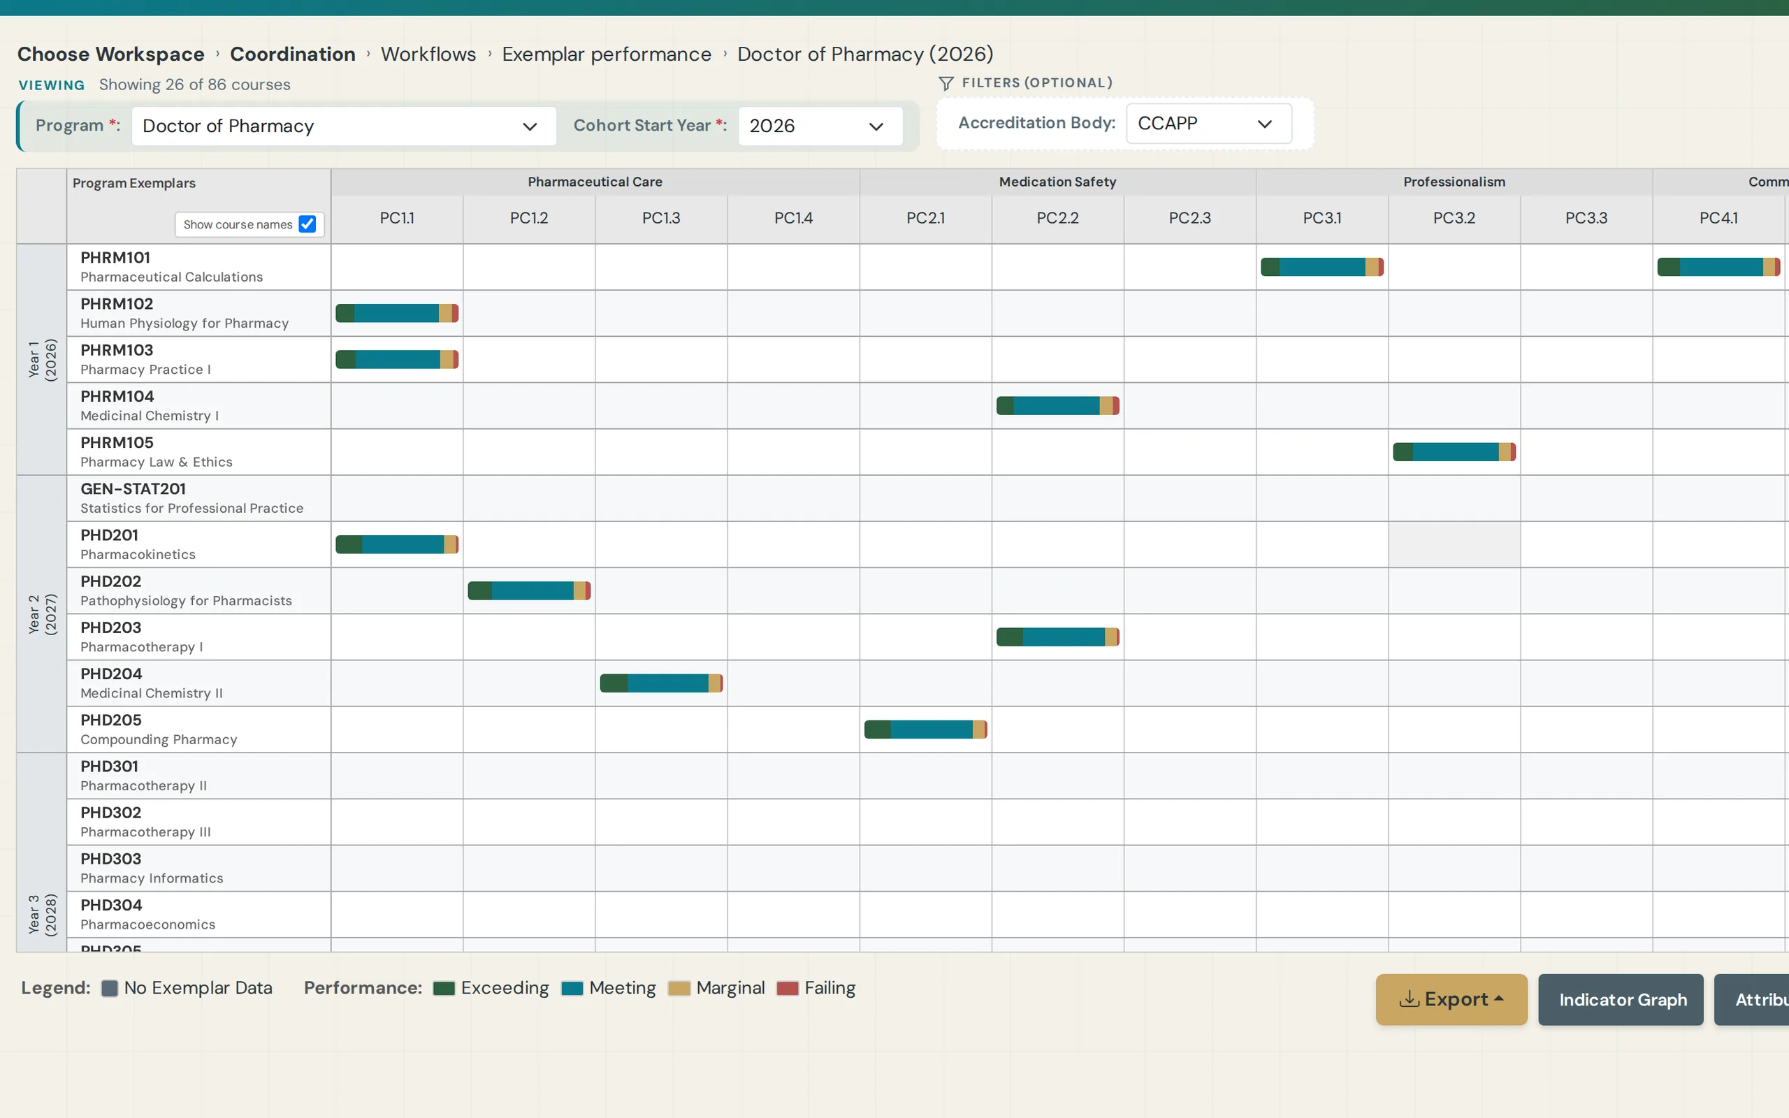Click the Export download icon
1789x1118 pixels.
tap(1409, 999)
